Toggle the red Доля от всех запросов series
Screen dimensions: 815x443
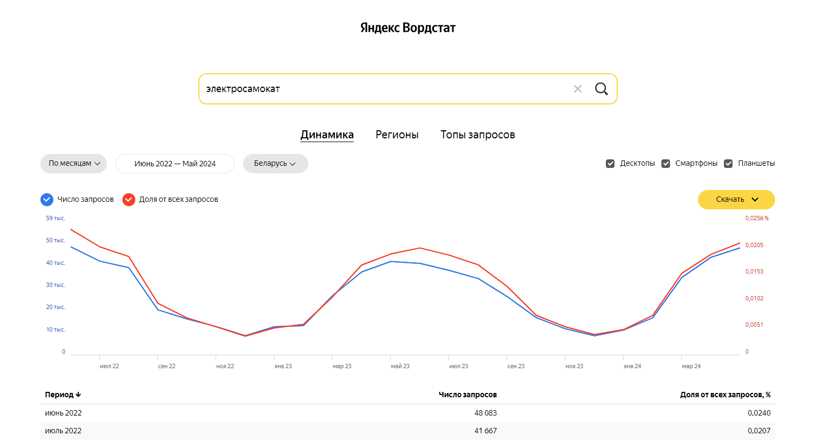[x=129, y=200]
